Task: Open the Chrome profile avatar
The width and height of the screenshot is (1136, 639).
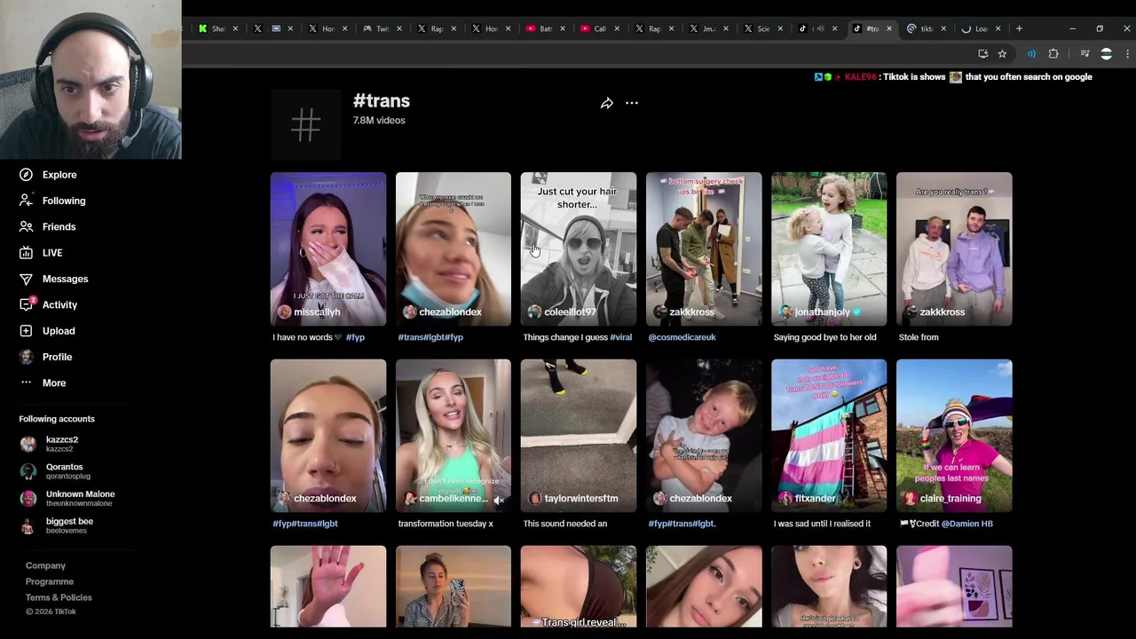Action: point(1106,53)
